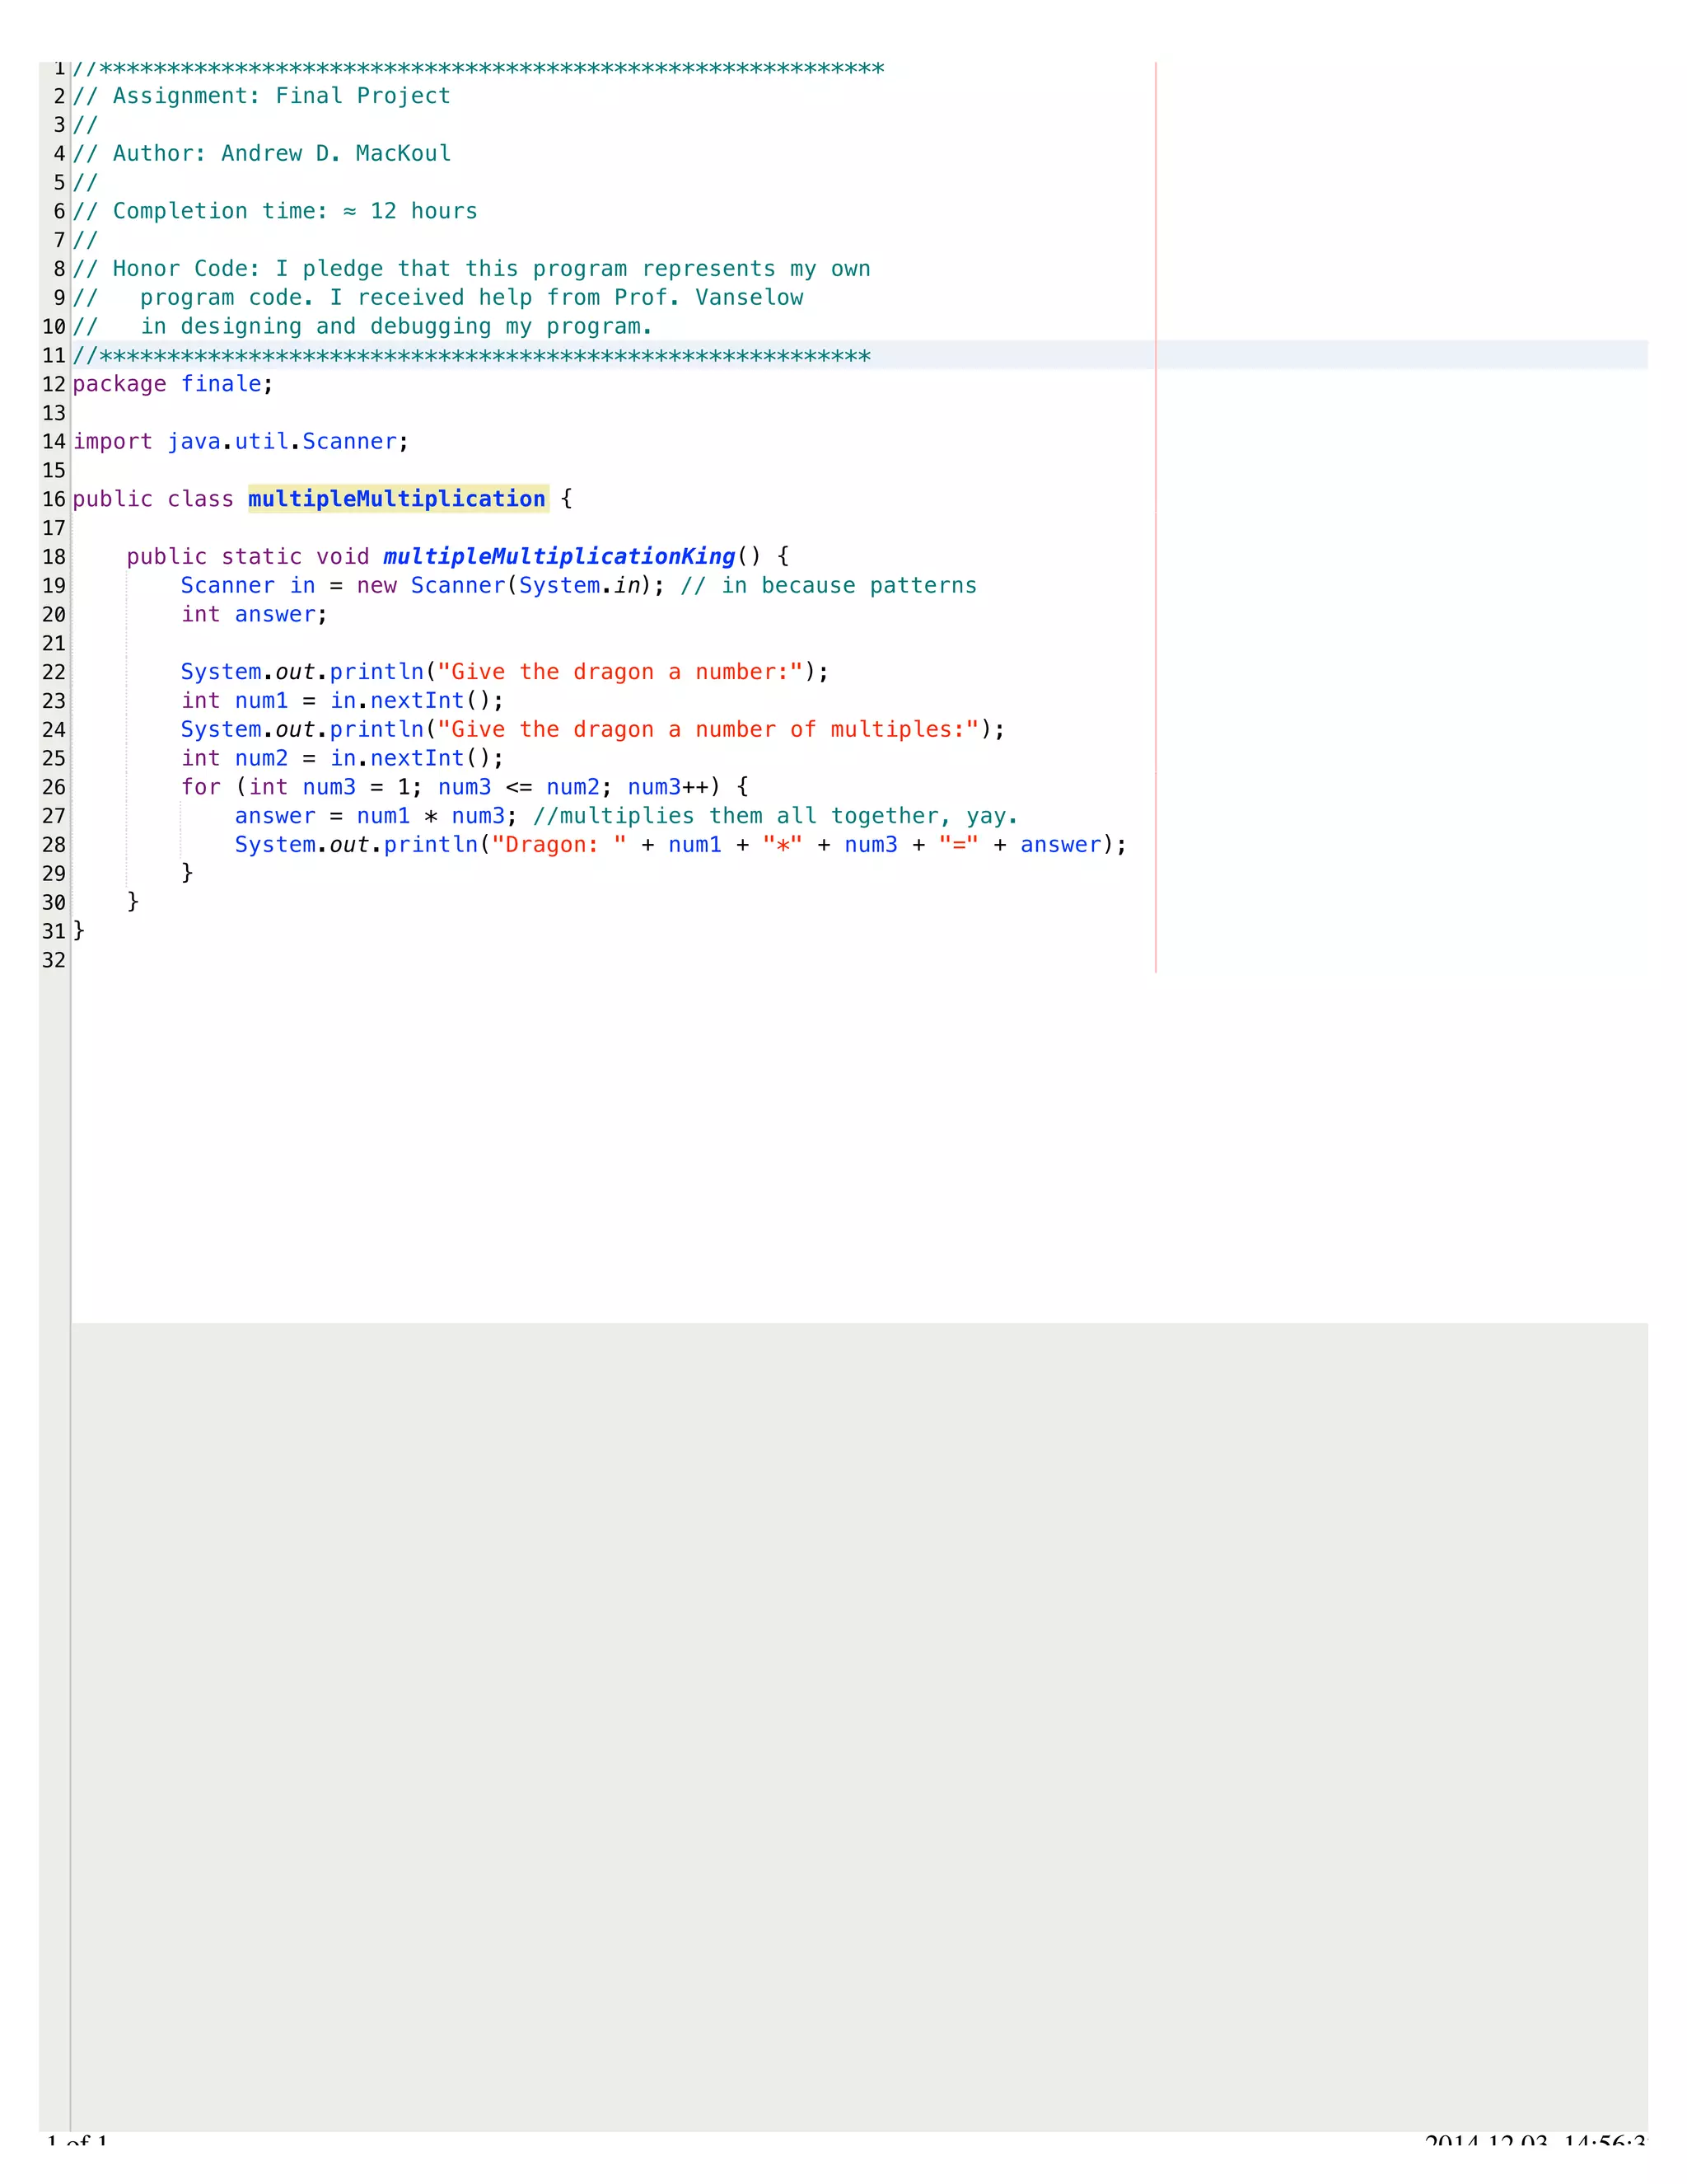The width and height of the screenshot is (1687, 2184).
Task: Click the "int num2 = in.nextInt();" line
Action: pyautogui.click(x=343, y=759)
